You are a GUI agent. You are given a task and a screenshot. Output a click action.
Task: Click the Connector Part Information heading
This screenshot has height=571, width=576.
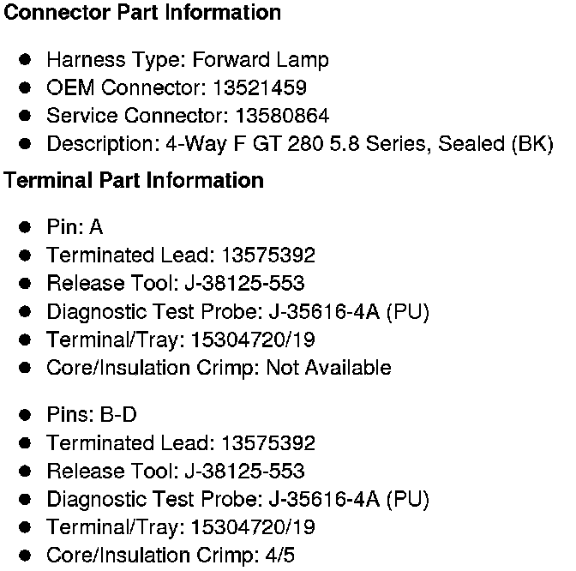point(142,13)
